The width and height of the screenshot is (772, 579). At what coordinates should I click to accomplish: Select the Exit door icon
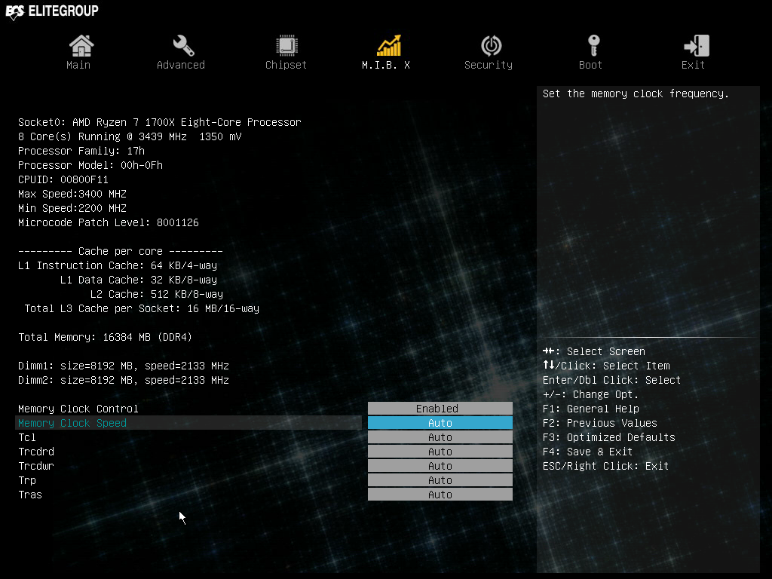[x=697, y=45]
